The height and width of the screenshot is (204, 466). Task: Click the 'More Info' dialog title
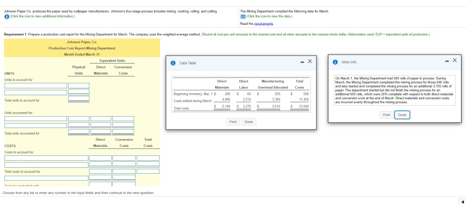click(x=349, y=63)
